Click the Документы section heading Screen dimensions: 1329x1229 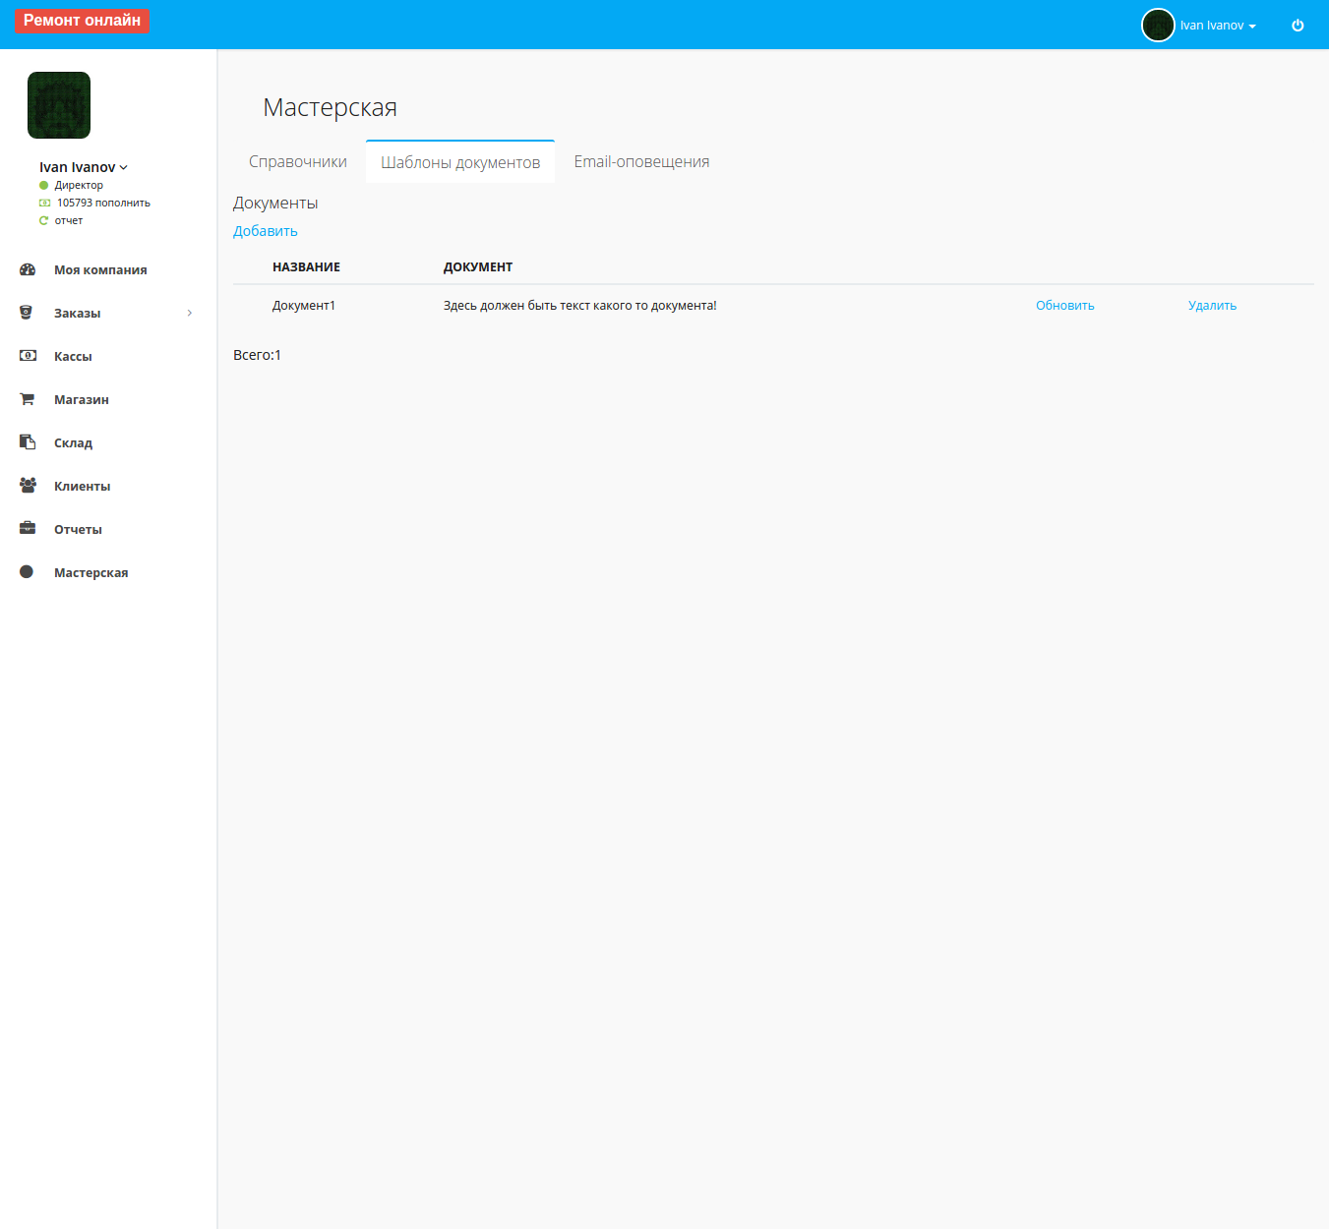(275, 203)
